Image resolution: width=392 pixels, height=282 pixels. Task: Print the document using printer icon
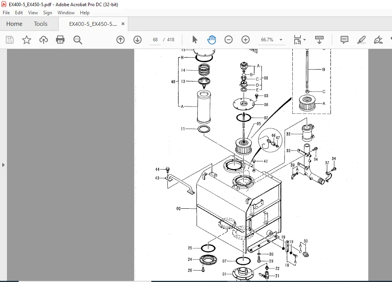click(60, 40)
